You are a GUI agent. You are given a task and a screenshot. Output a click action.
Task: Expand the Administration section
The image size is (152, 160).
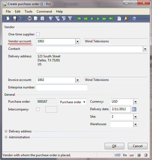click(x=6, y=137)
